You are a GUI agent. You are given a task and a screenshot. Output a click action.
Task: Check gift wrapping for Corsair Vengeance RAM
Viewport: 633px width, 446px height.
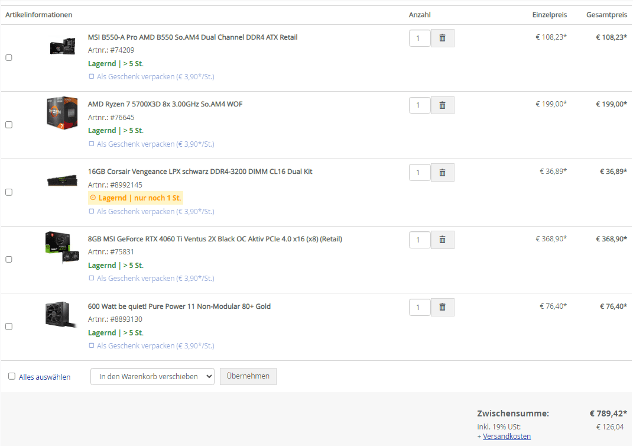point(92,211)
